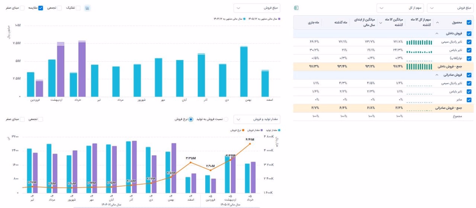This screenshot has height=208, width=476.
Task: Enable the تجمعی checkbox on sales chart
Action: click(x=59, y=8)
